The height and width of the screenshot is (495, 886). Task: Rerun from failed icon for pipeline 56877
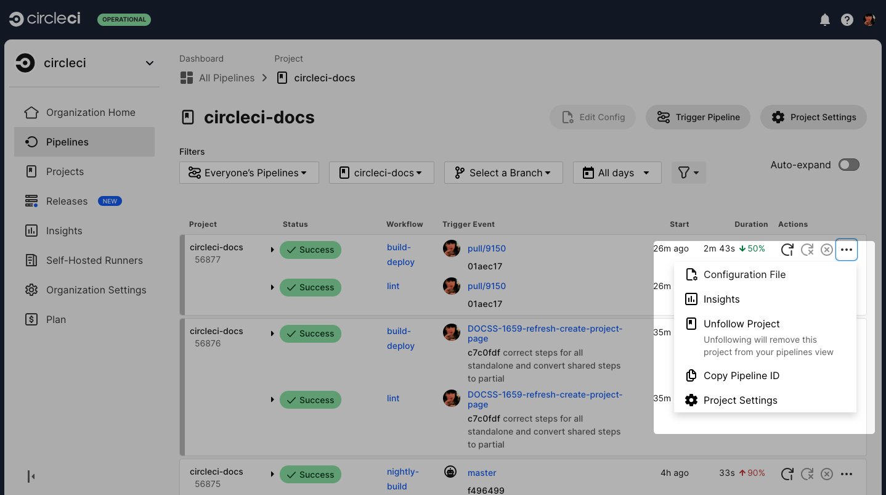point(807,250)
